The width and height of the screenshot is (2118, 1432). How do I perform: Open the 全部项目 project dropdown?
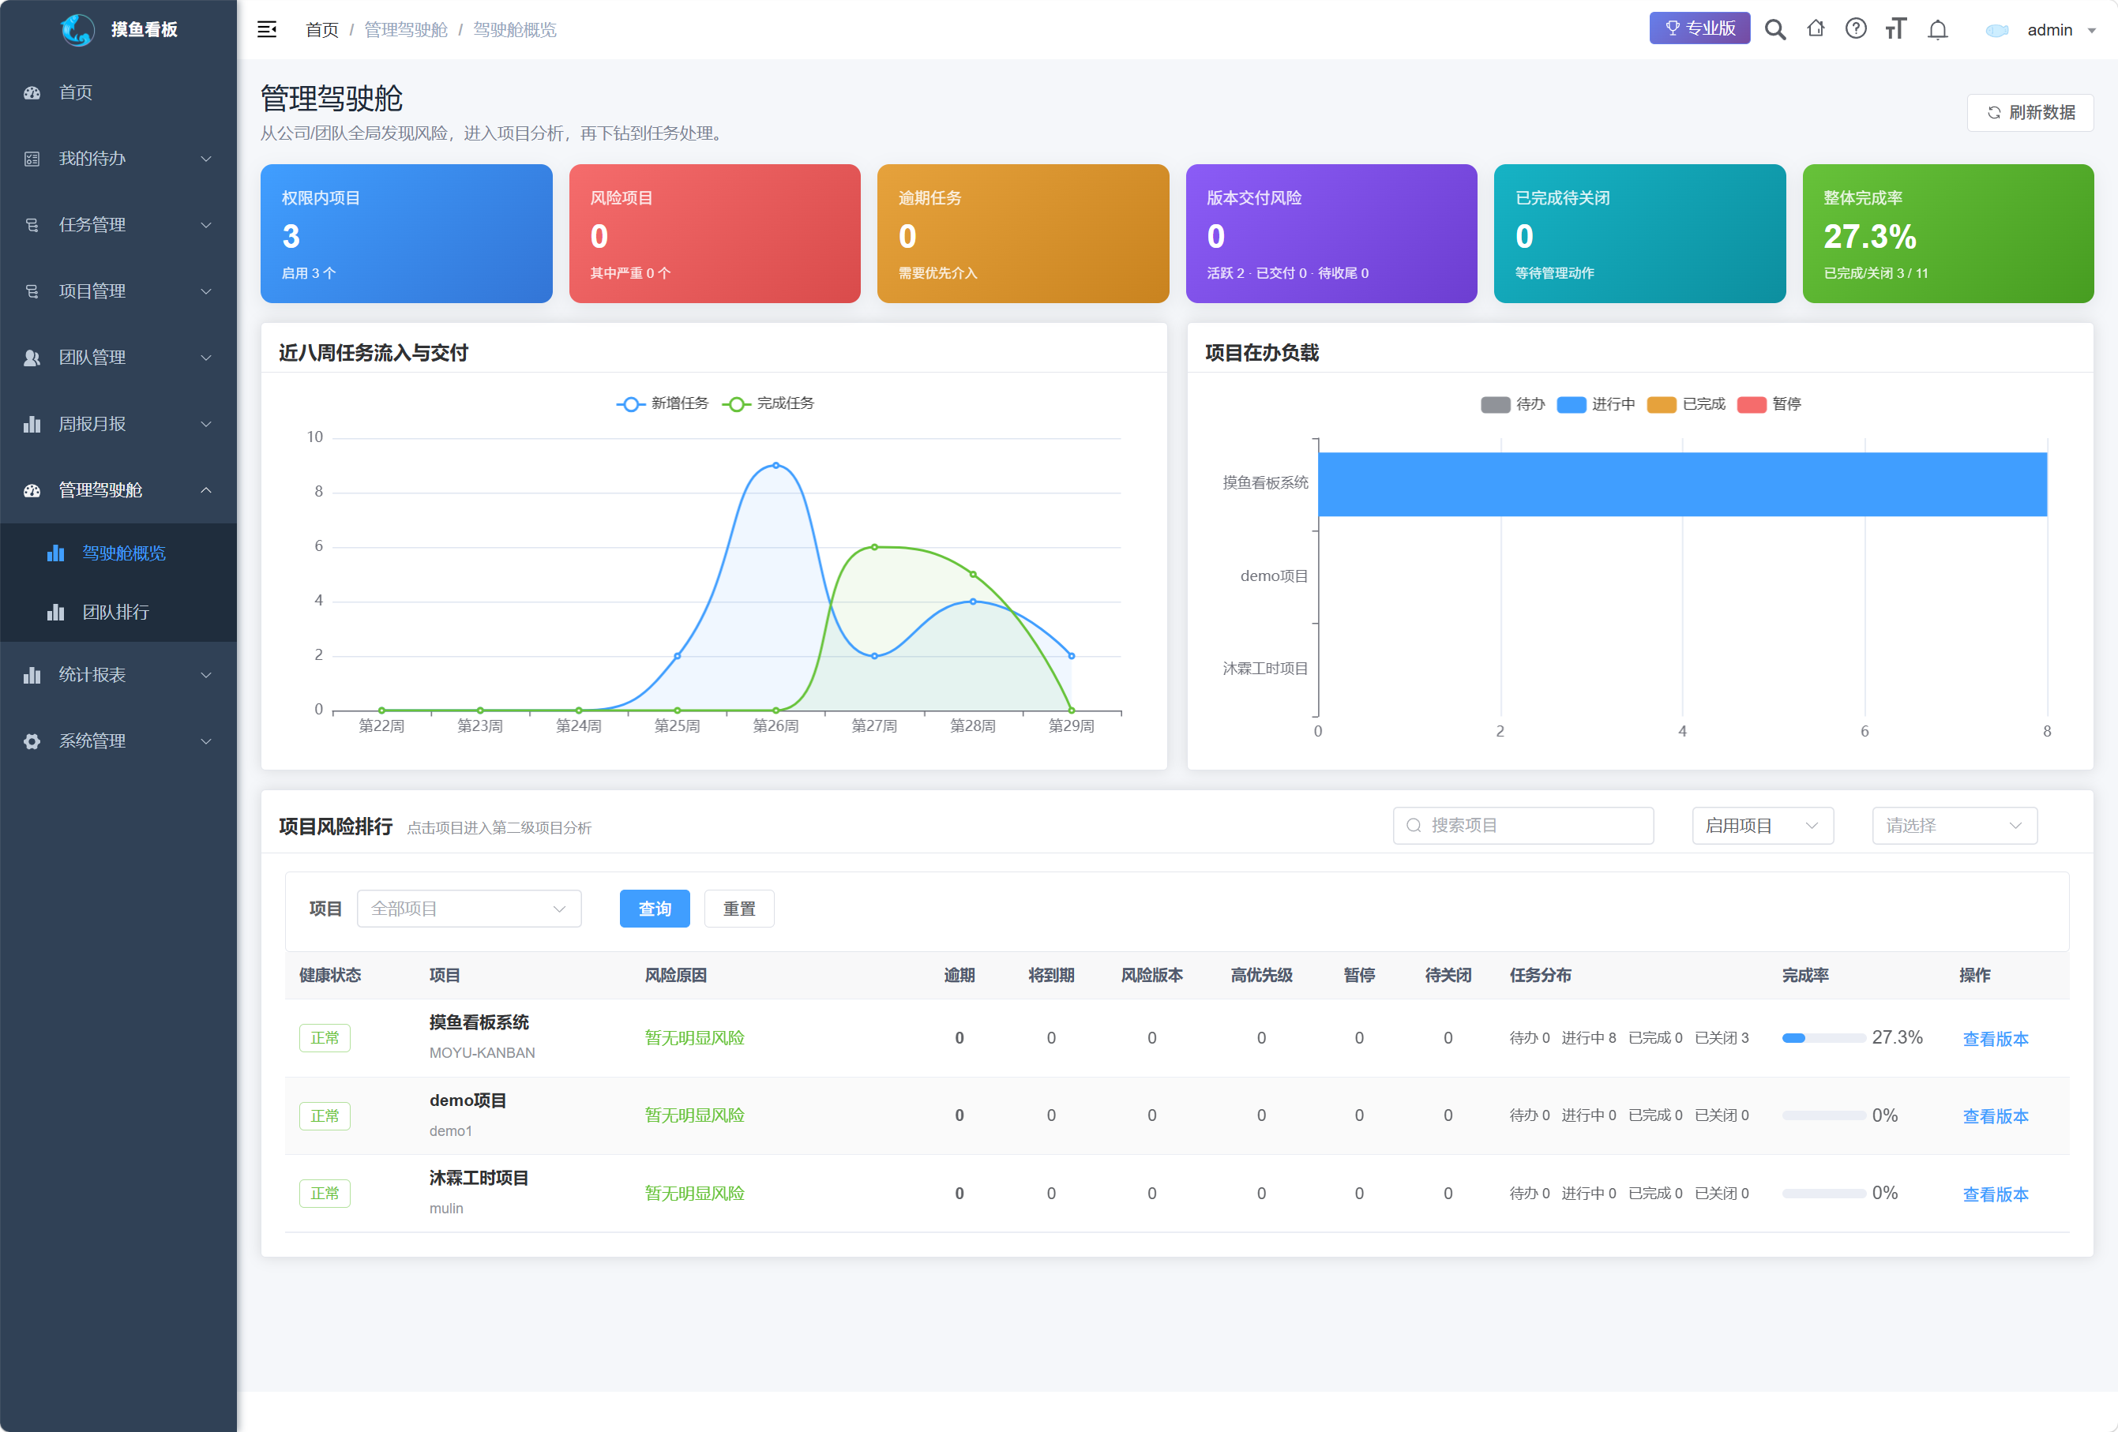(468, 908)
